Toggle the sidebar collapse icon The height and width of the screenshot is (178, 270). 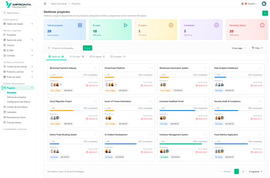click(x=45, y=4)
